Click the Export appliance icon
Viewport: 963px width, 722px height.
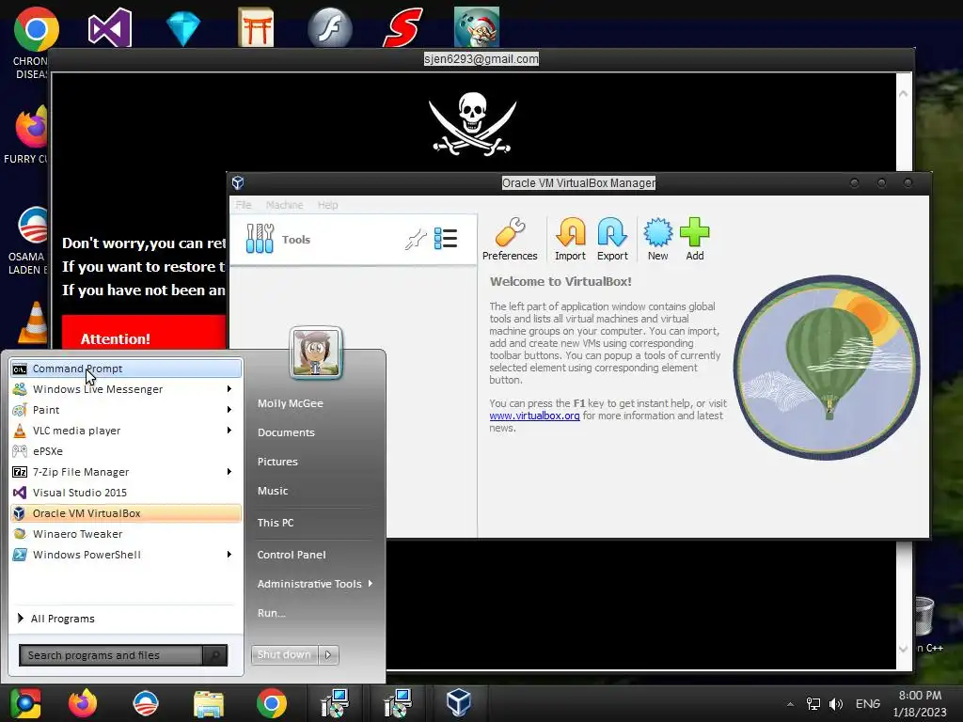(x=612, y=240)
